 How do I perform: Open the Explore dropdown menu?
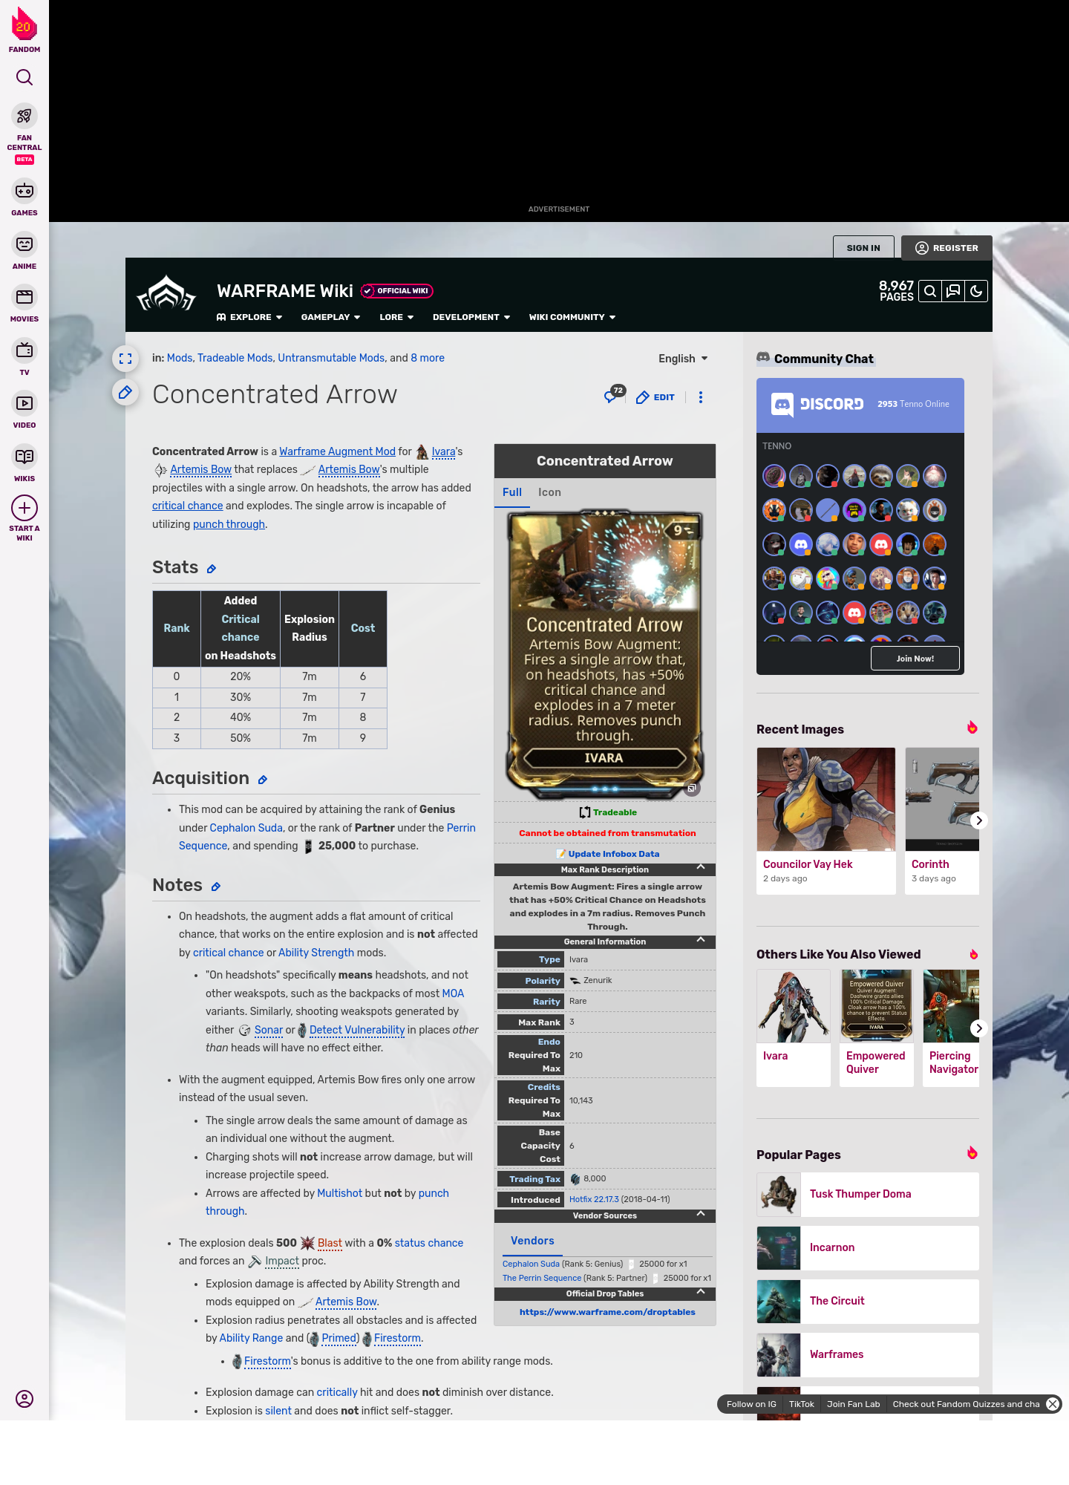249,317
